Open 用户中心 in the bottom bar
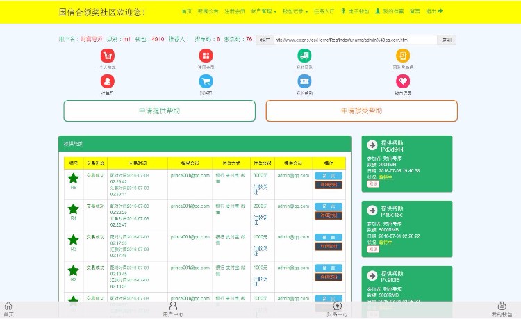Image resolution: width=521 pixels, height=319 pixels. tap(173, 309)
